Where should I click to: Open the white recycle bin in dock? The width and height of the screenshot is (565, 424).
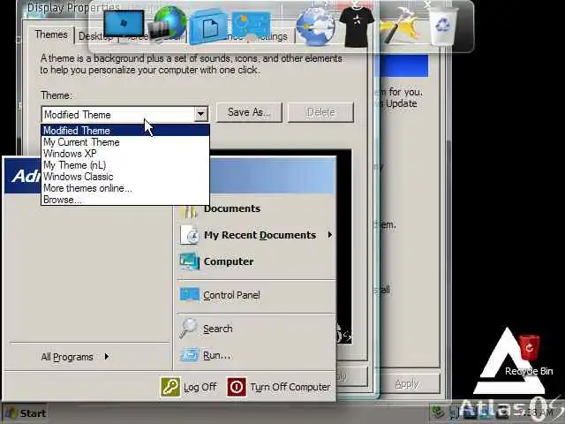(444, 26)
